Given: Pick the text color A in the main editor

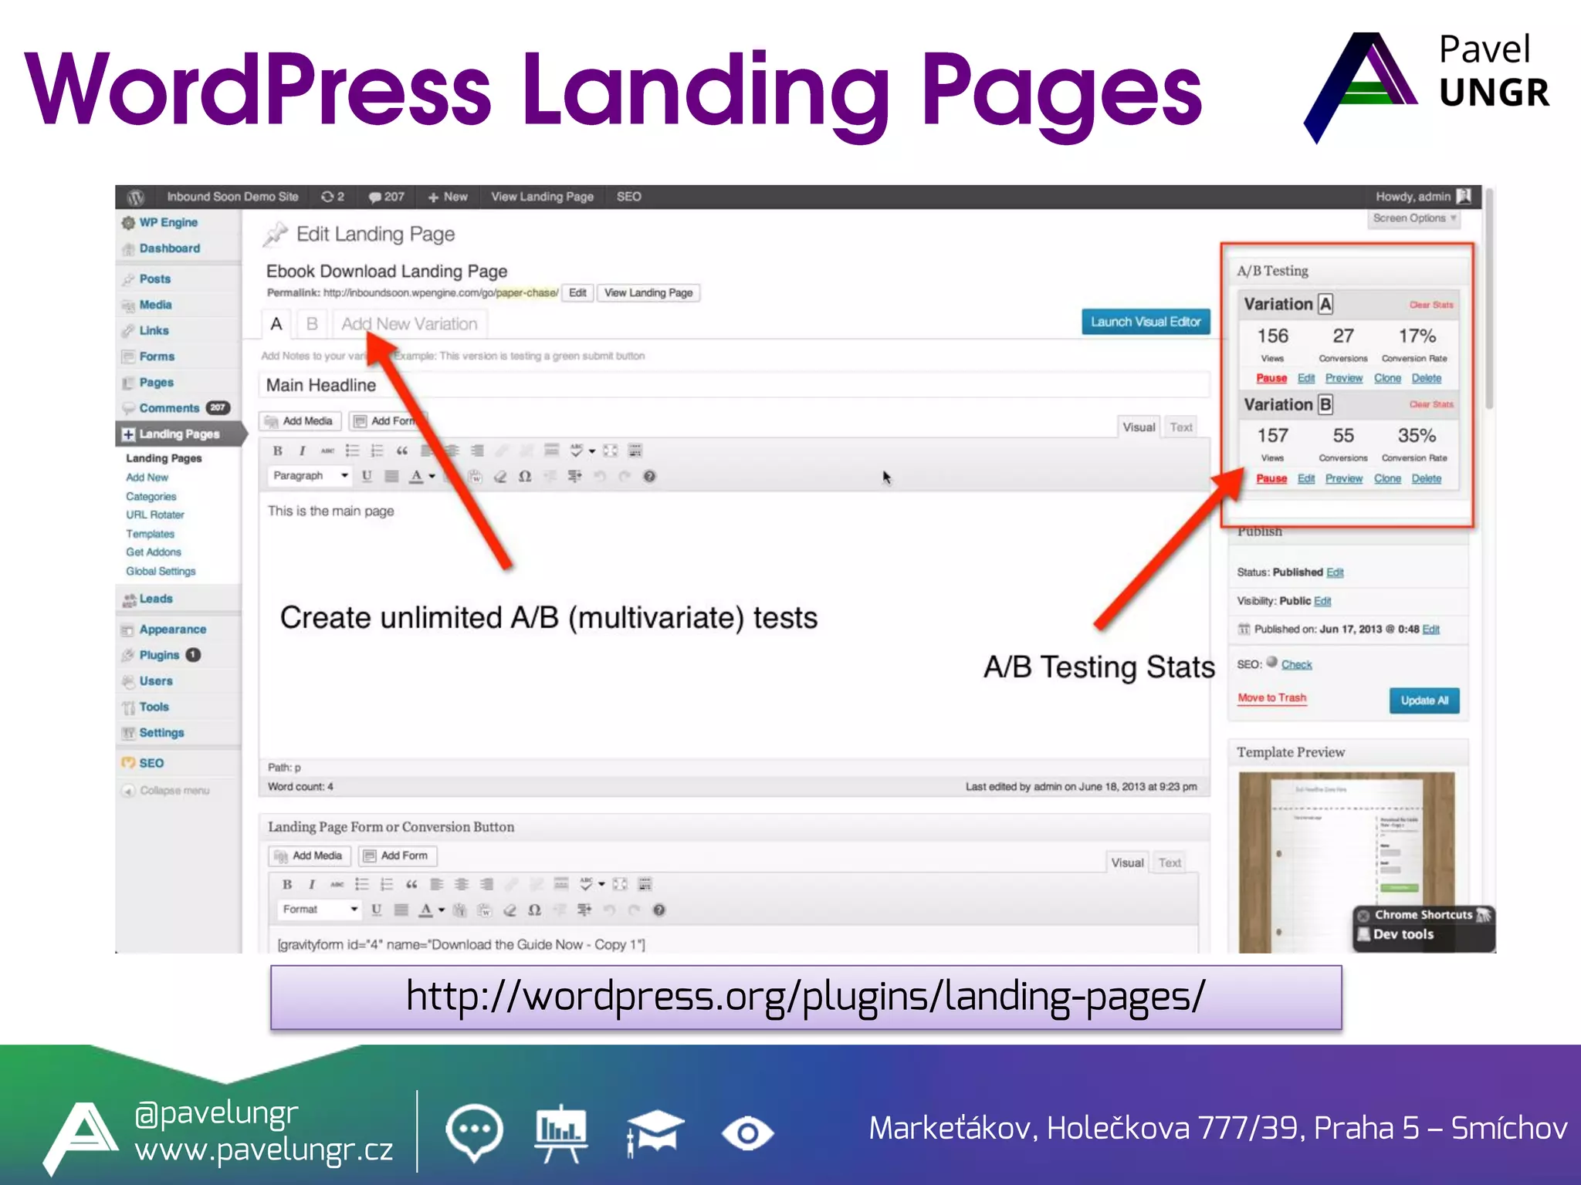Looking at the screenshot, I should click(416, 476).
